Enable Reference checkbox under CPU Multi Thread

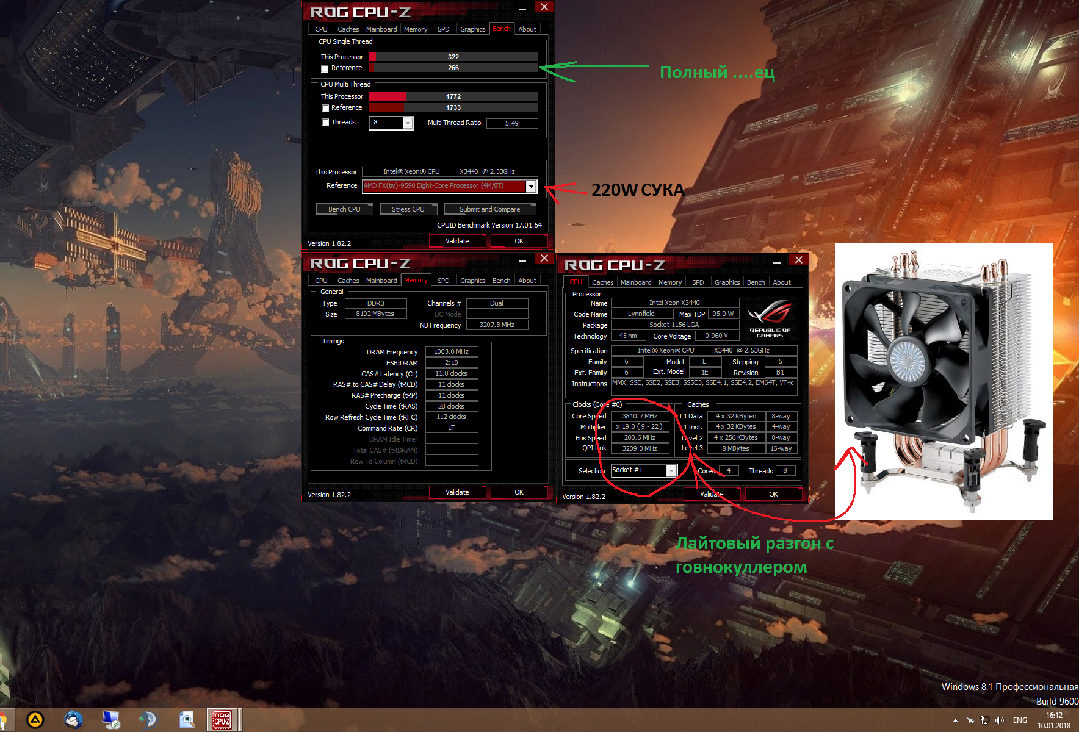[x=325, y=108]
